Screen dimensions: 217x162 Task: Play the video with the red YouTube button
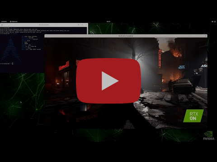108,81
